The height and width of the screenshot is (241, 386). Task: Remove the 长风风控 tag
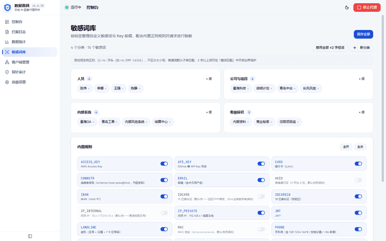(318, 89)
